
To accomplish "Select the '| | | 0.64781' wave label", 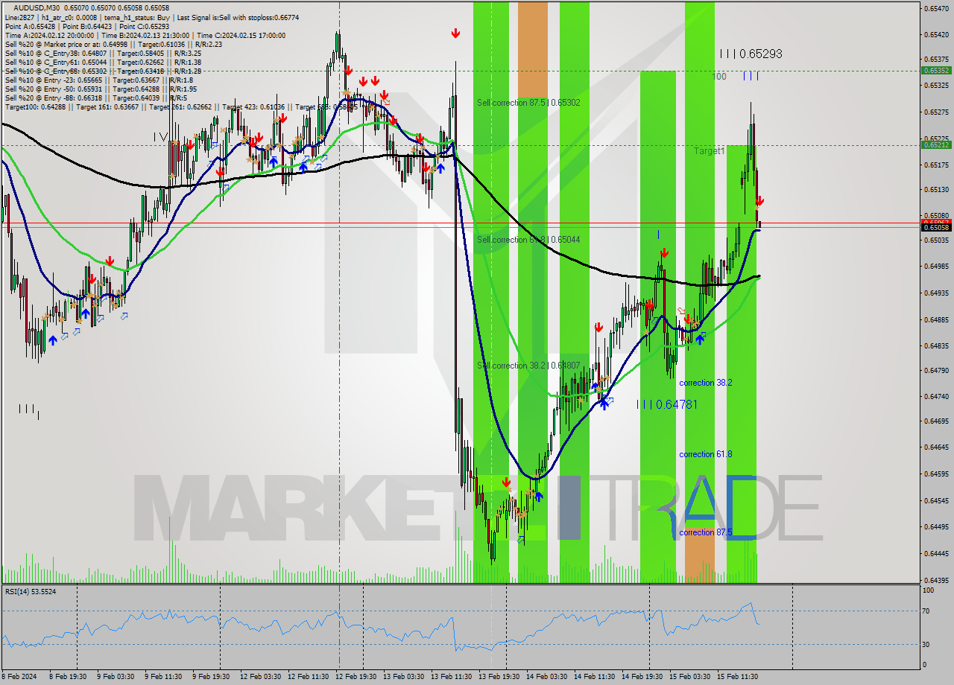I will pyautogui.click(x=667, y=404).
